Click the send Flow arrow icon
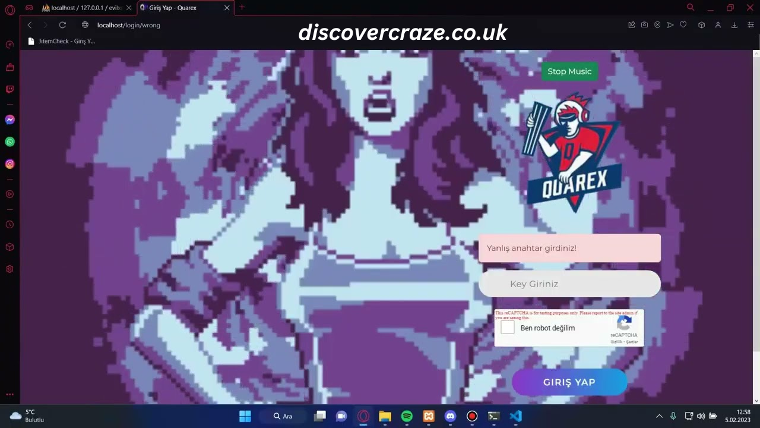This screenshot has width=760, height=428. (x=670, y=25)
